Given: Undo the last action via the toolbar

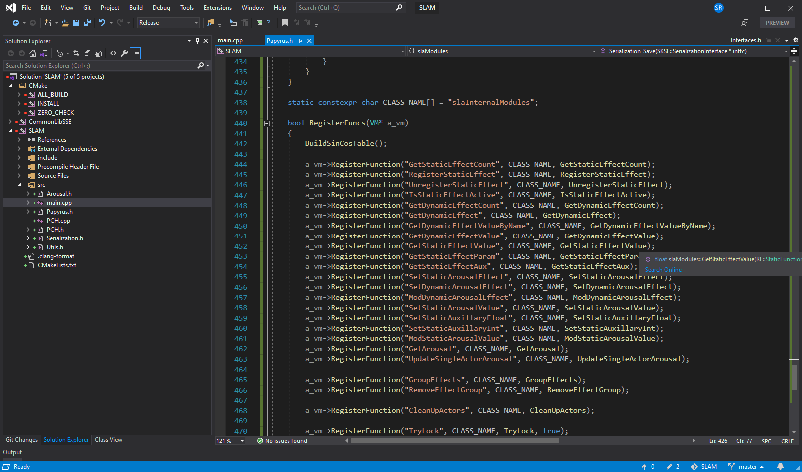Looking at the screenshot, I should tap(102, 23).
